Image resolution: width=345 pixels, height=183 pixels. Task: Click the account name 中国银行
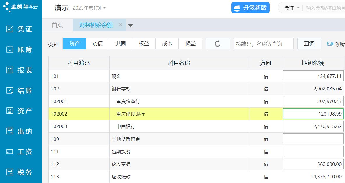126,126
